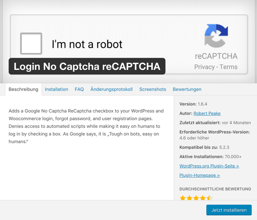The image size is (257, 220).
Task: Click the Login No Captcha reCAPTCHA title
Action: 87,66
